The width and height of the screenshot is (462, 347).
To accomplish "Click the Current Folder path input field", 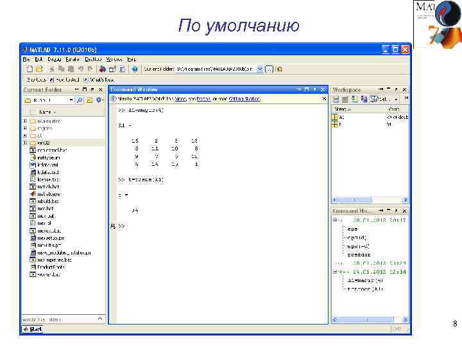I will click(x=216, y=69).
